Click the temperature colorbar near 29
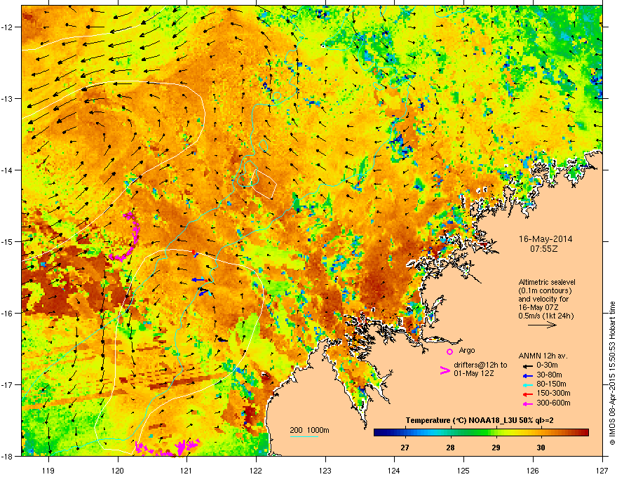 [496, 433]
